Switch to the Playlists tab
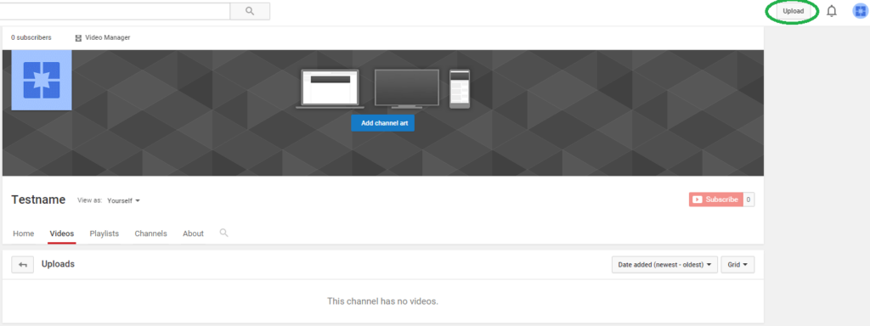This screenshot has height=326, width=870. pyautogui.click(x=105, y=233)
